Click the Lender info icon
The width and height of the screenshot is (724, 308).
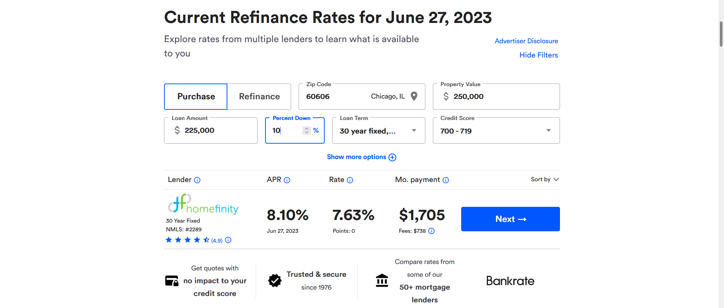[x=197, y=180]
